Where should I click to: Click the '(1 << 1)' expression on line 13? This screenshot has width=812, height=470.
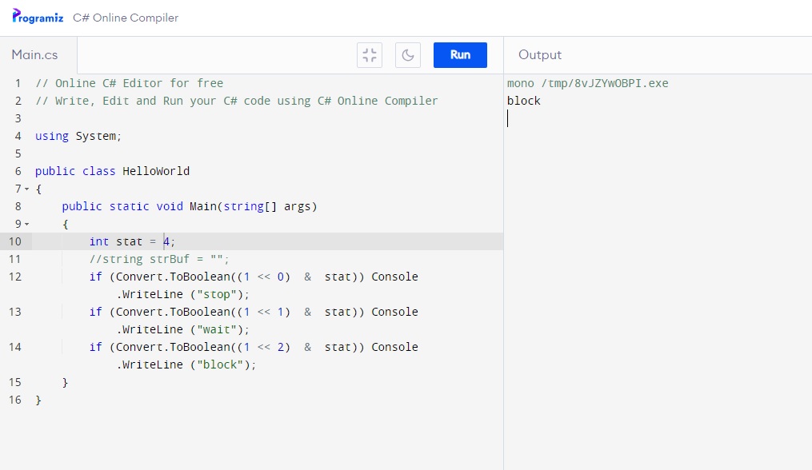263,312
